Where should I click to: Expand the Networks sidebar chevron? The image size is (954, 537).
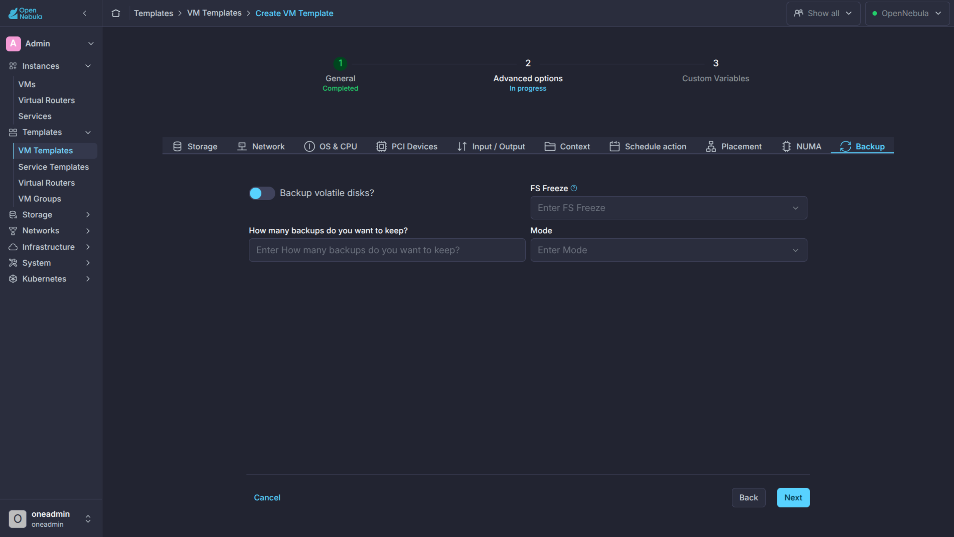coord(88,231)
